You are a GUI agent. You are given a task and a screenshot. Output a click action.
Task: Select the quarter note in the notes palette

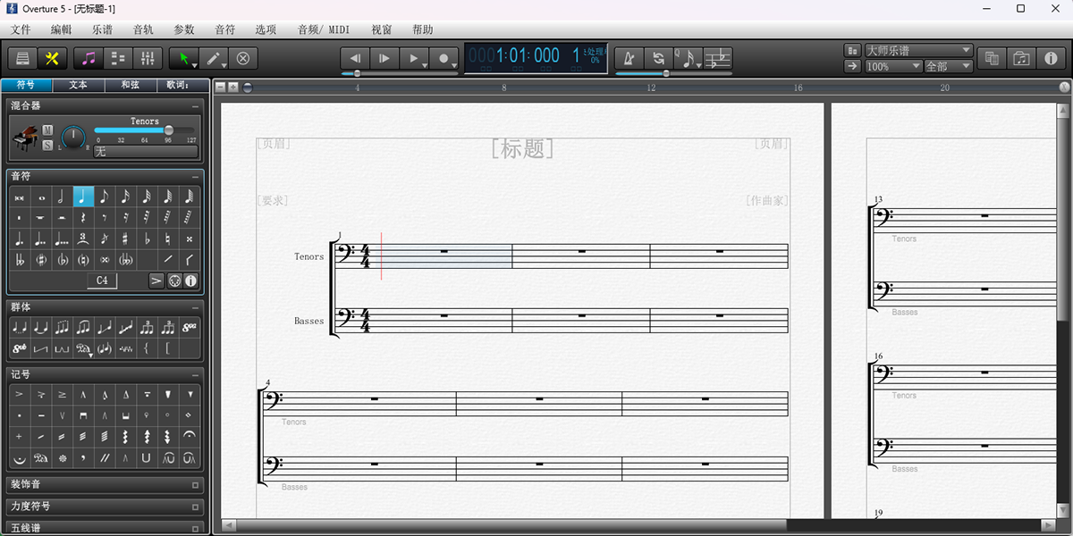tap(83, 197)
